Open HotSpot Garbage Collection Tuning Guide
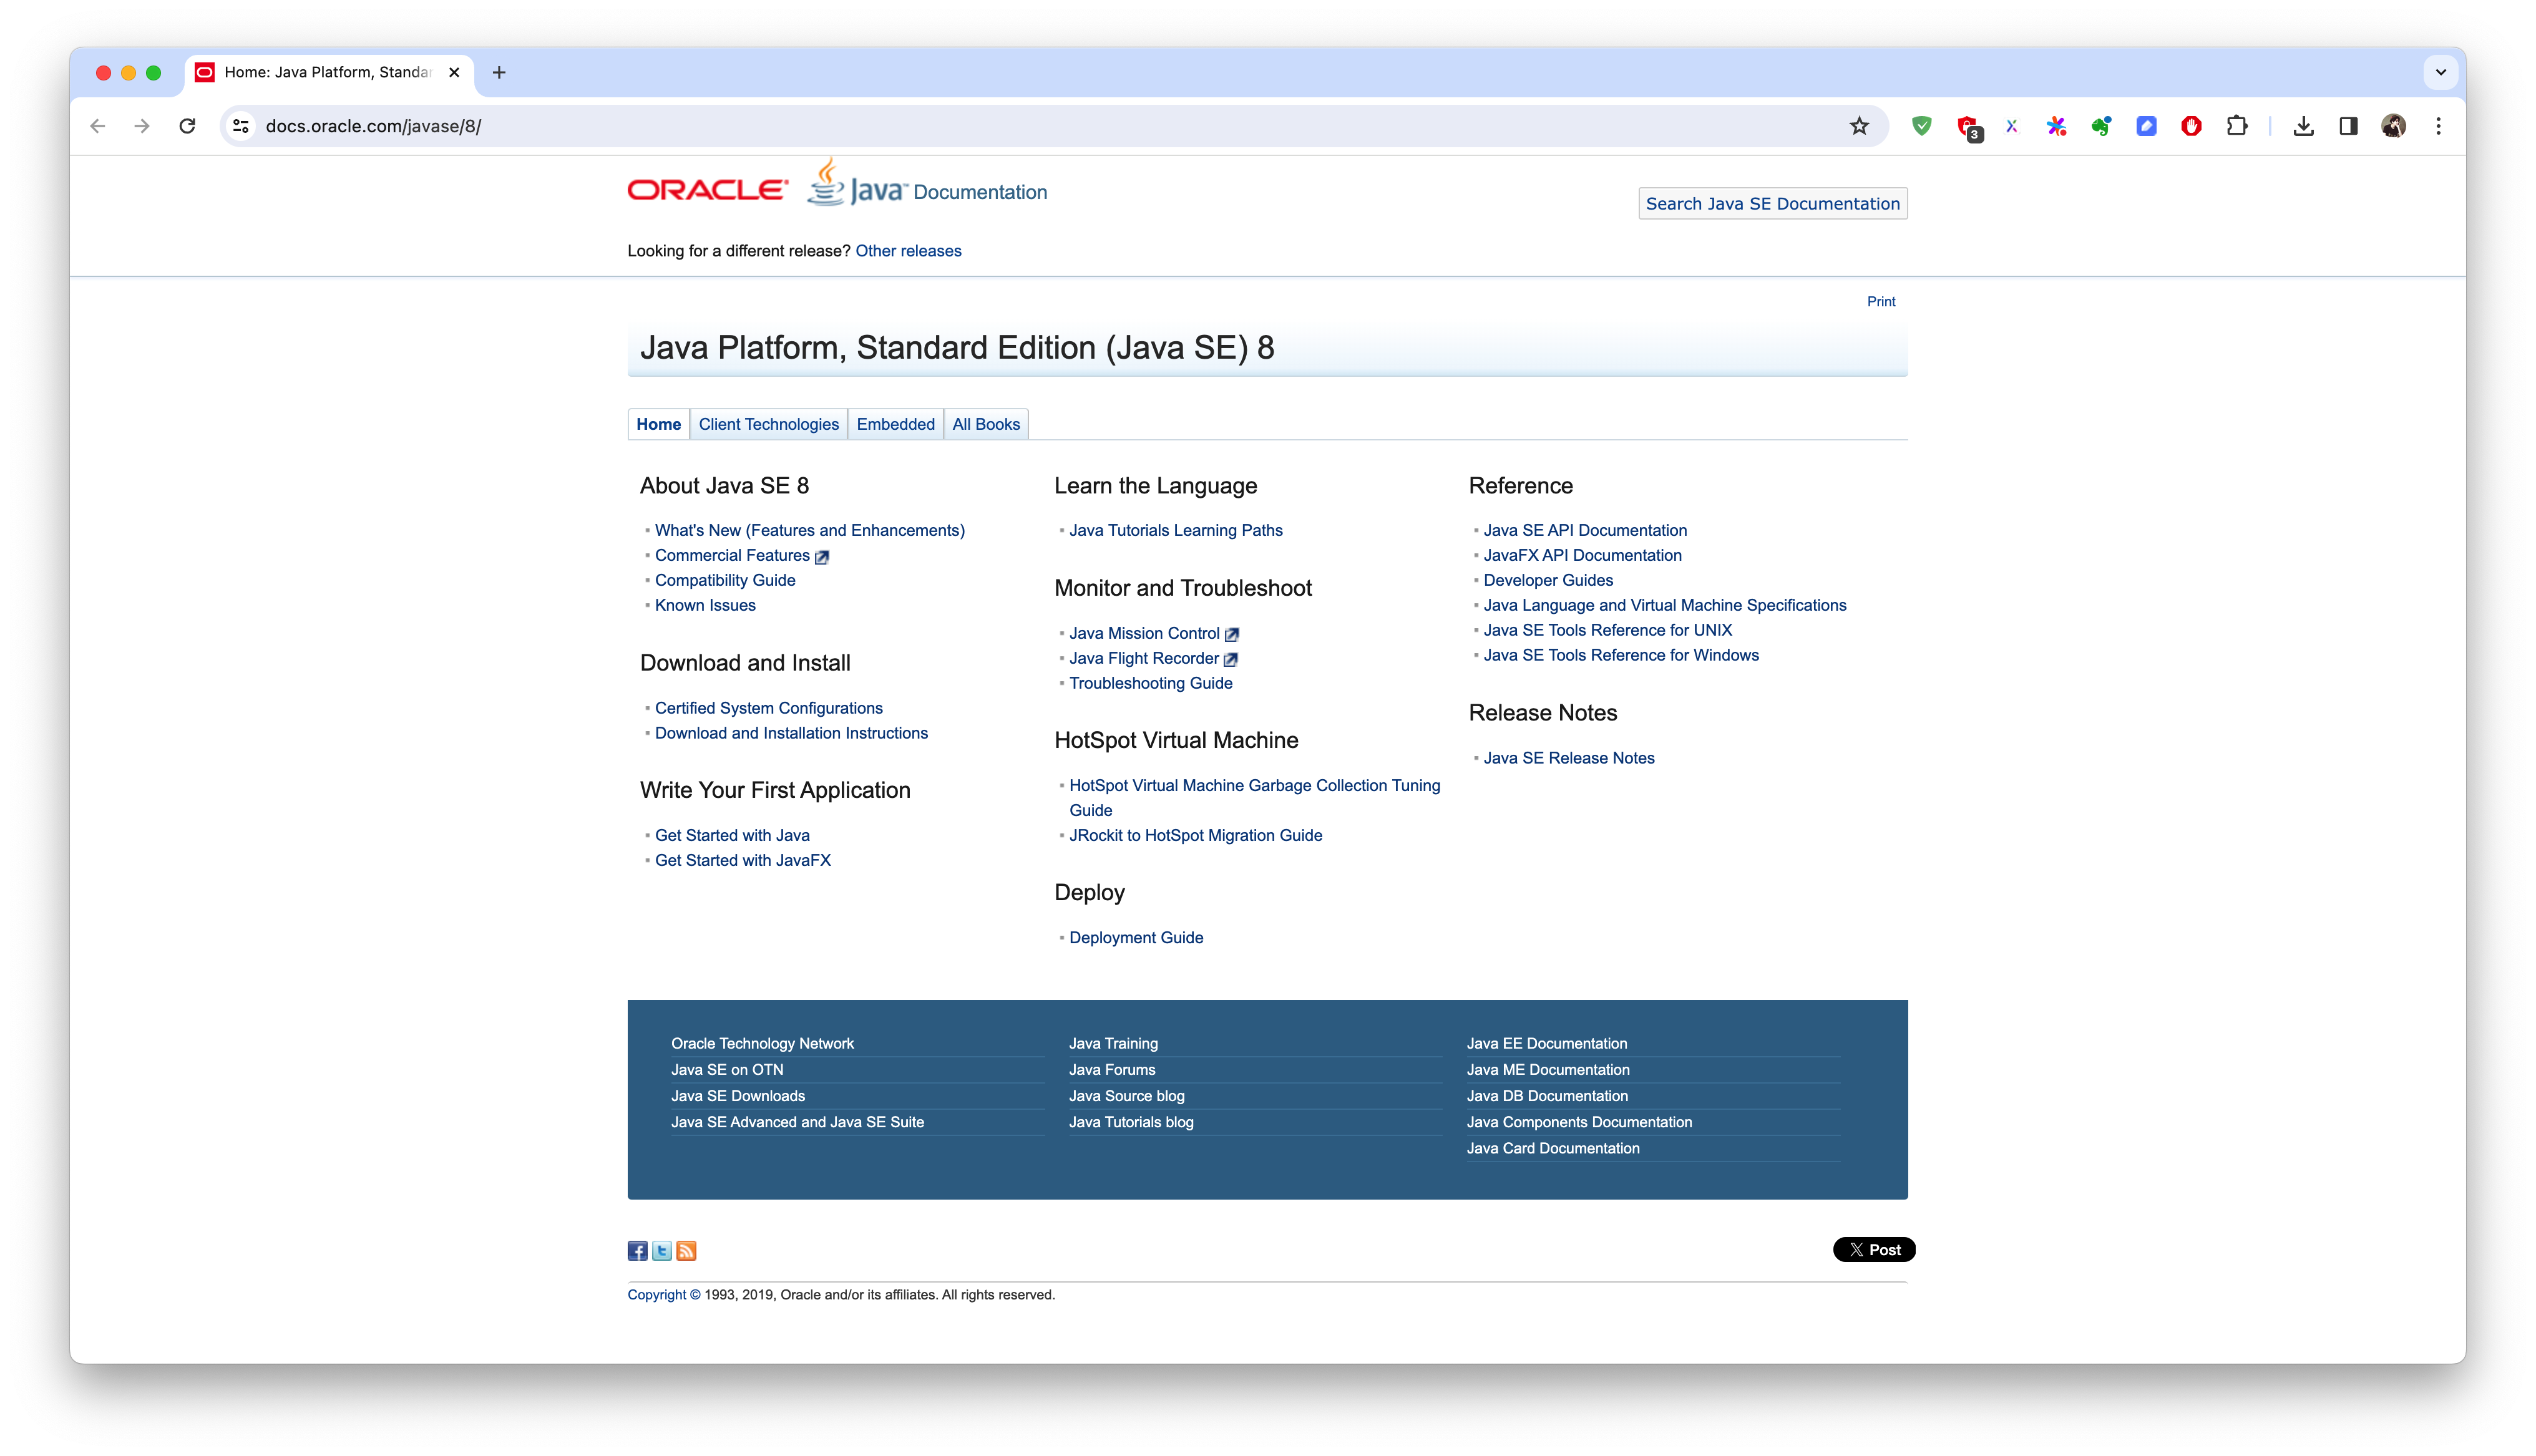The image size is (2536, 1456). pos(1254,797)
